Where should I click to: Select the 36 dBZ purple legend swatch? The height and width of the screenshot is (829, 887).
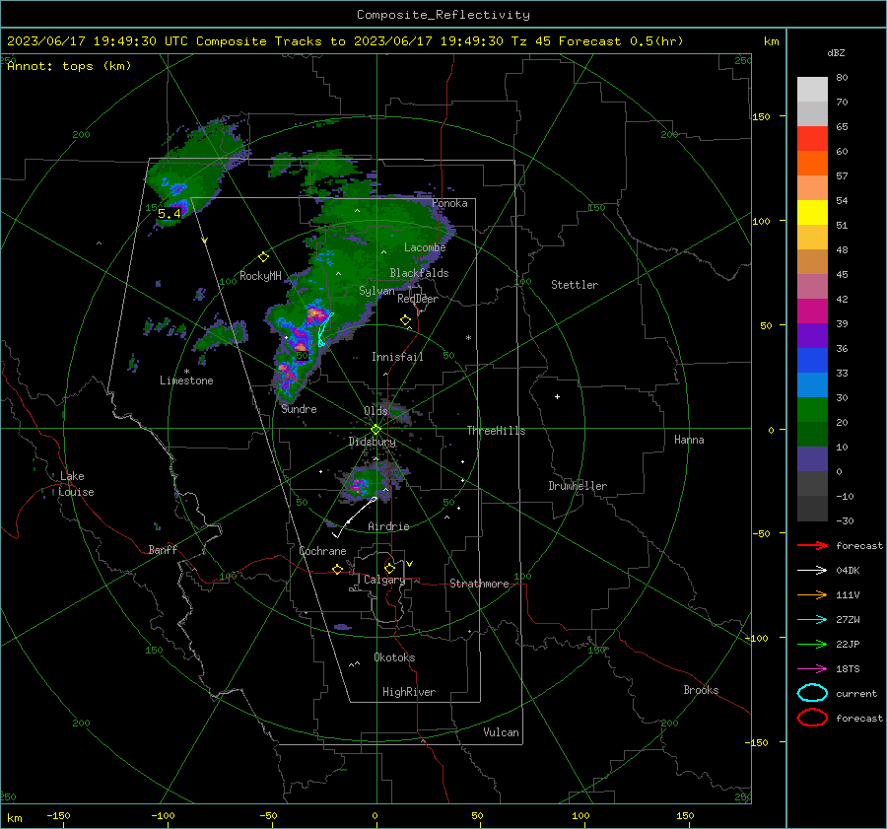pos(812,335)
